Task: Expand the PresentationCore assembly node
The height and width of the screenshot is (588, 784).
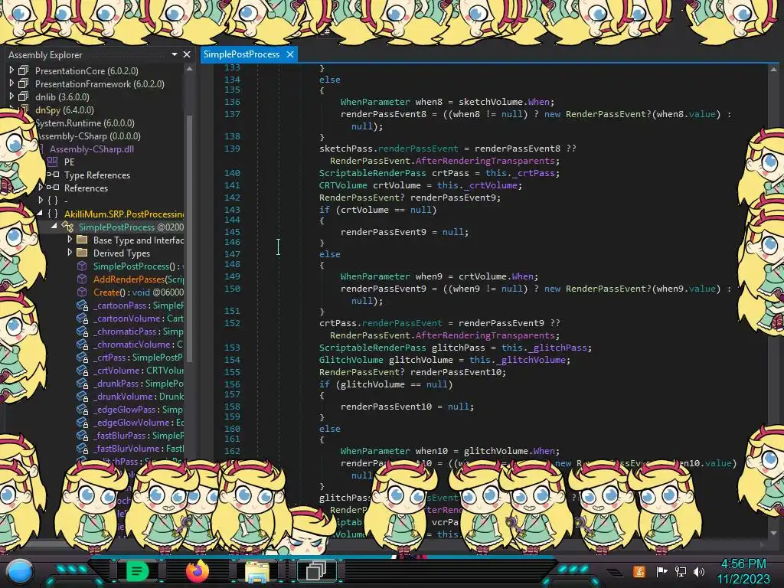Action: tap(11, 70)
